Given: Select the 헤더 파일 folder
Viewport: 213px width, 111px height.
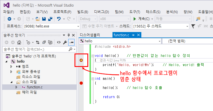Looking at the screenshot, I should pyautogui.click(x=27, y=92).
